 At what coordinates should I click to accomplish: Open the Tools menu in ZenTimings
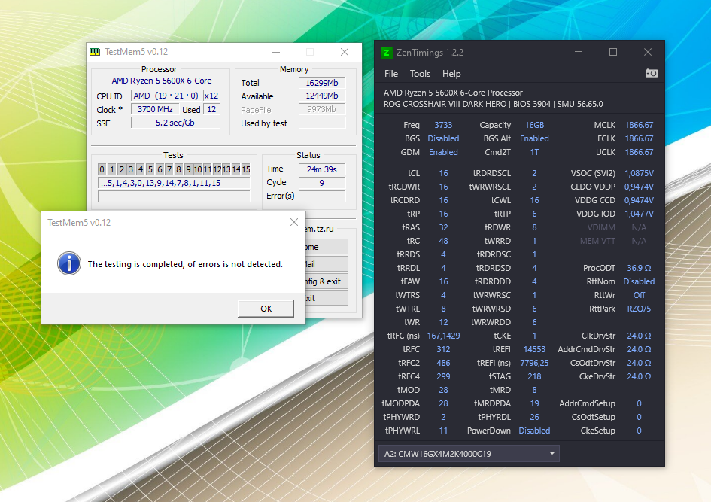click(420, 74)
